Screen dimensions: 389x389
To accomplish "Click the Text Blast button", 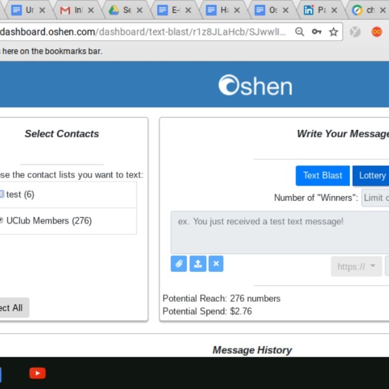I will pyautogui.click(x=323, y=175).
